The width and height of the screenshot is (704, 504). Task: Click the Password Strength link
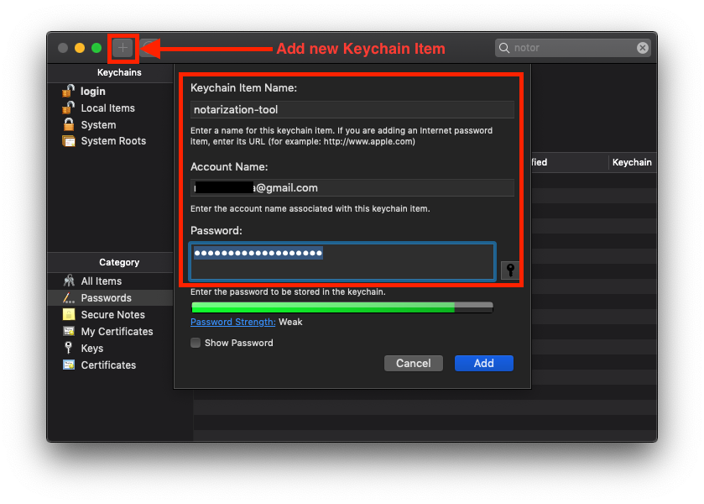coord(232,322)
